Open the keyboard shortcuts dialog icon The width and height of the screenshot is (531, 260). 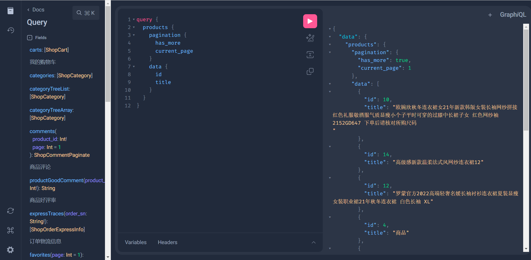(x=10, y=230)
